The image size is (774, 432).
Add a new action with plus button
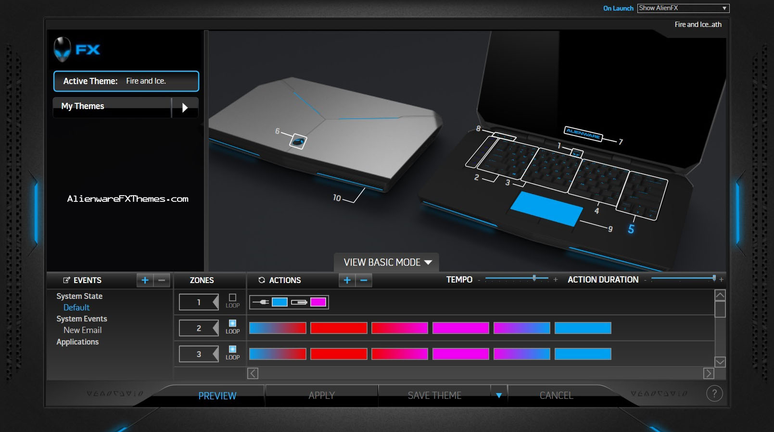[x=347, y=280]
